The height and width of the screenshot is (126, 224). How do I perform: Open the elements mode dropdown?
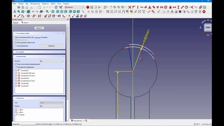tap(51, 106)
